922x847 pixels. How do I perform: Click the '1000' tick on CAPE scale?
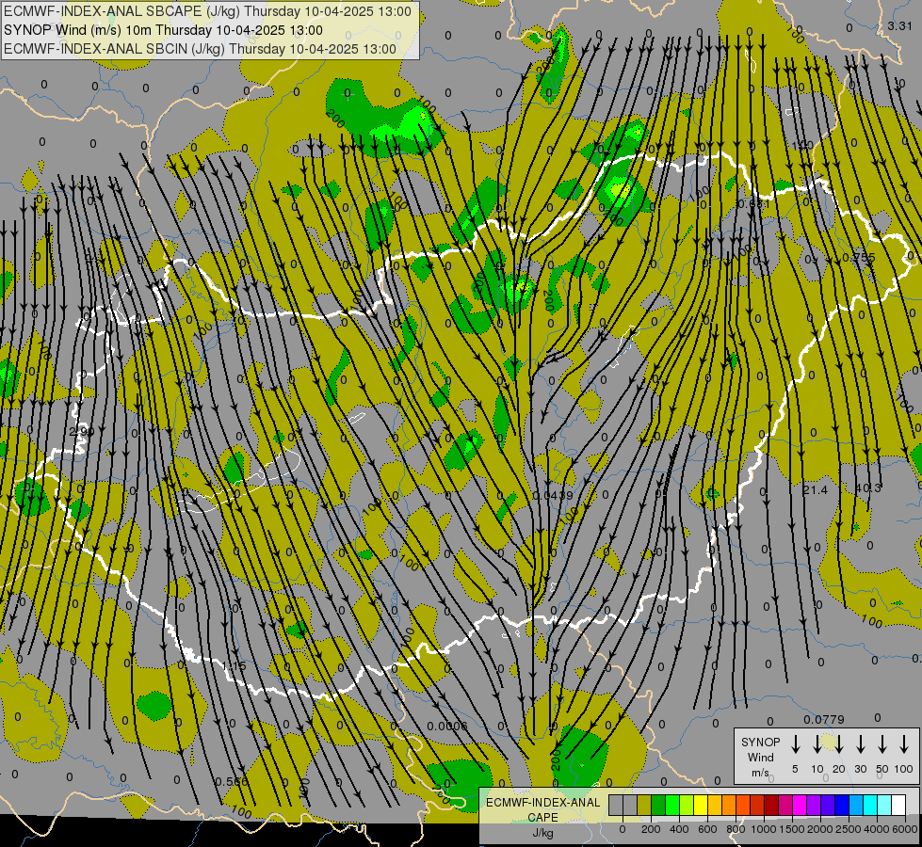pos(764,829)
